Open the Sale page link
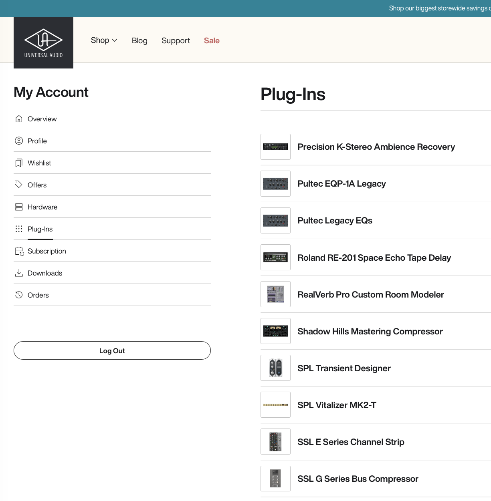 coord(212,41)
